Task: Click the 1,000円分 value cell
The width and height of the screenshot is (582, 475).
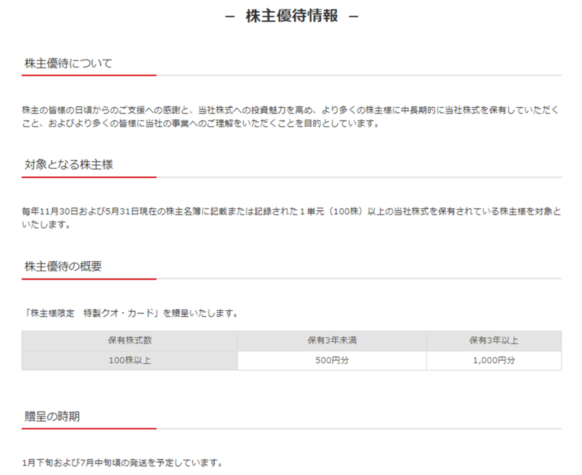Action: click(x=494, y=360)
